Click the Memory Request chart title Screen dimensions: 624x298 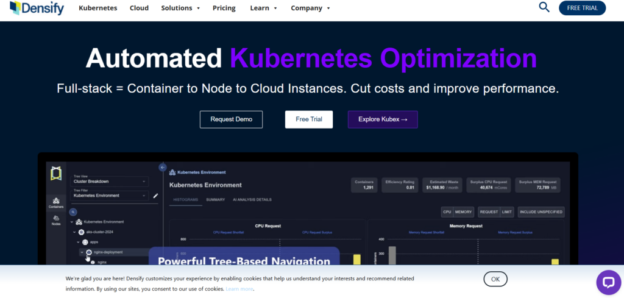pos(466,226)
